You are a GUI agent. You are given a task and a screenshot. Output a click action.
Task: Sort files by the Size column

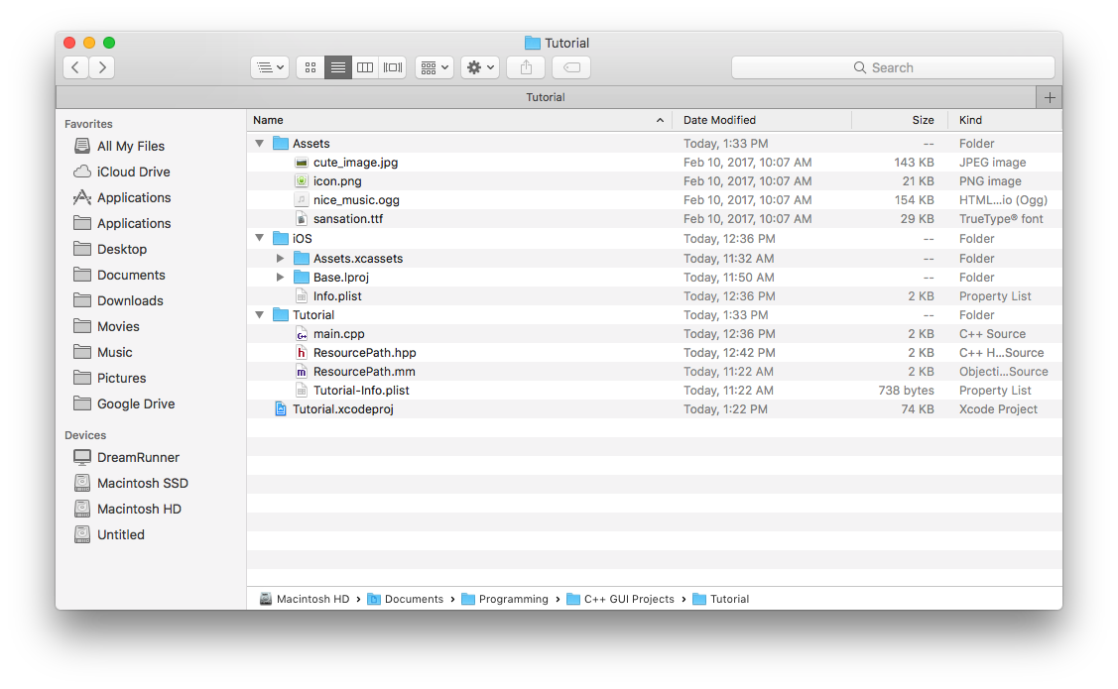[922, 119]
